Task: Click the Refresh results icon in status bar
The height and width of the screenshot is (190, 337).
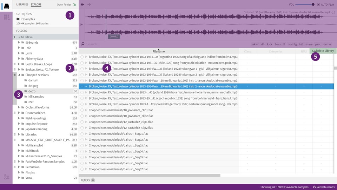Action: coord(315,187)
